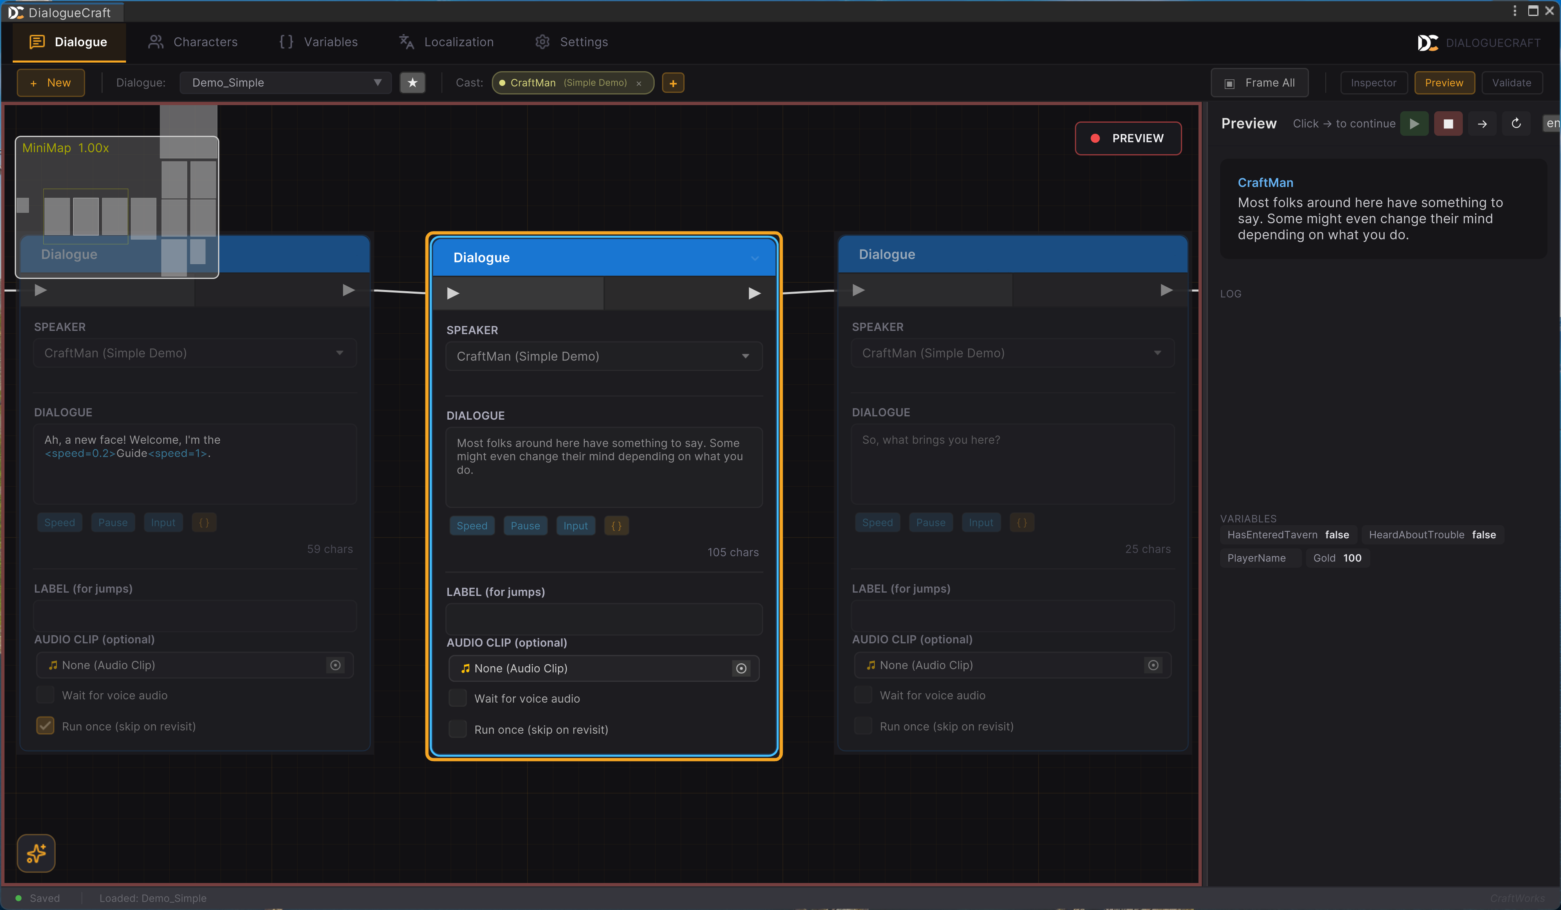Click the input port of the selected Dialogue node
This screenshot has height=910, width=1561.
click(x=453, y=293)
